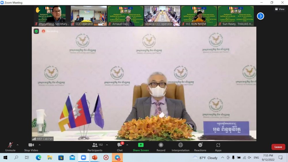Open taskbar Search
This screenshot has height=162, width=288.
click(x=16, y=157)
